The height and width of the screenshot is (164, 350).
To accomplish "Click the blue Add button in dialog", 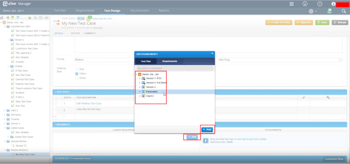I will [207, 130].
